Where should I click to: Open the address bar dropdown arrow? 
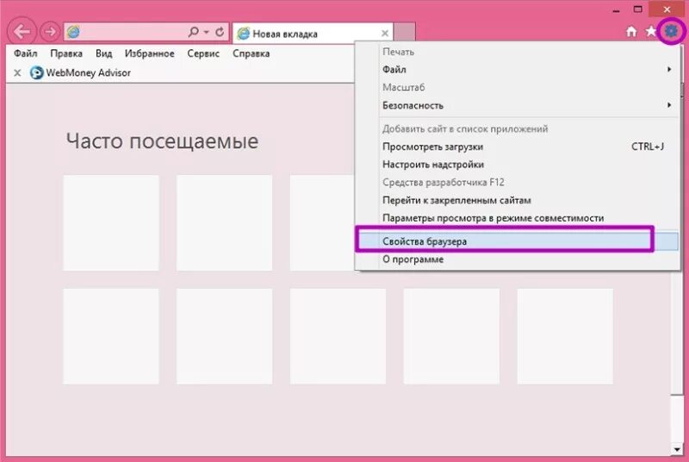point(207,32)
